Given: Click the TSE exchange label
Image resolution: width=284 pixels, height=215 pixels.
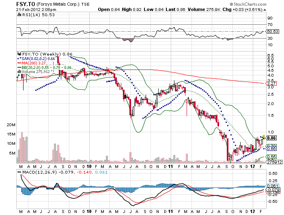Looking at the screenshot, I should (x=85, y=4).
